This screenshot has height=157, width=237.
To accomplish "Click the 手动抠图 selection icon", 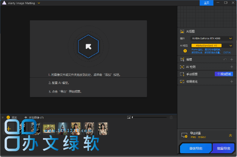I will (182, 74).
